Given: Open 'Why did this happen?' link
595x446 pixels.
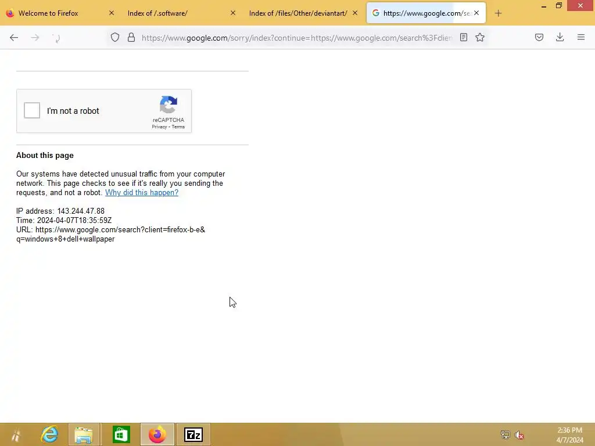Looking at the screenshot, I should [x=142, y=193].
